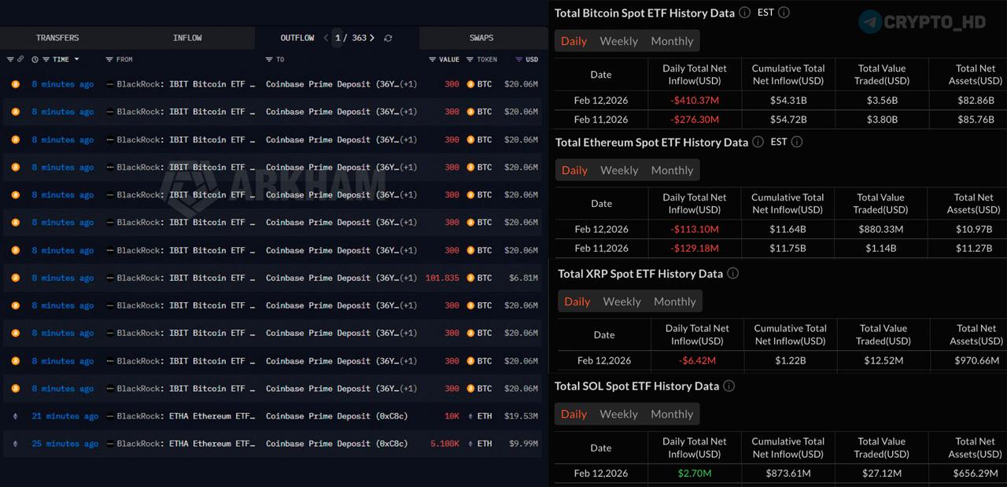The image size is (1007, 487).
Task: Toggle the TIME column sort arrow
Action: 76,60
